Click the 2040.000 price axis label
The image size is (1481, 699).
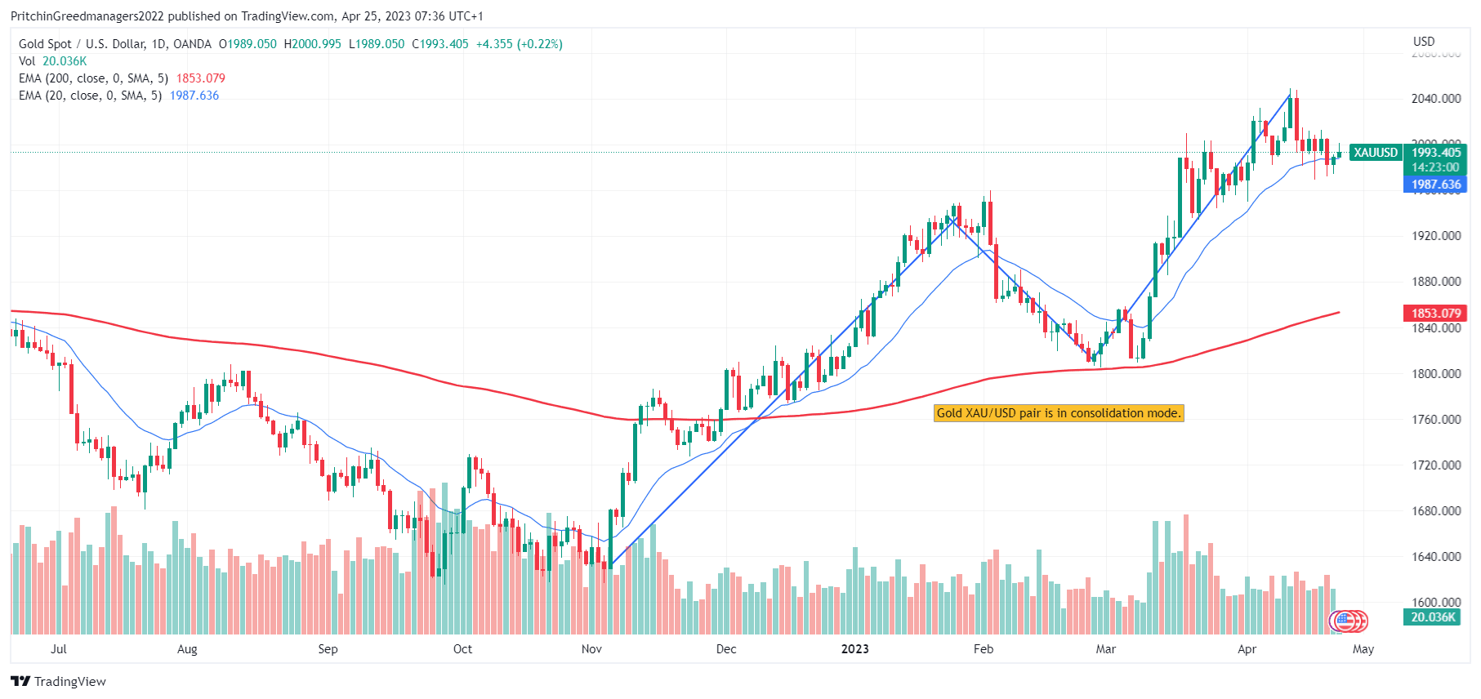pos(1436,99)
